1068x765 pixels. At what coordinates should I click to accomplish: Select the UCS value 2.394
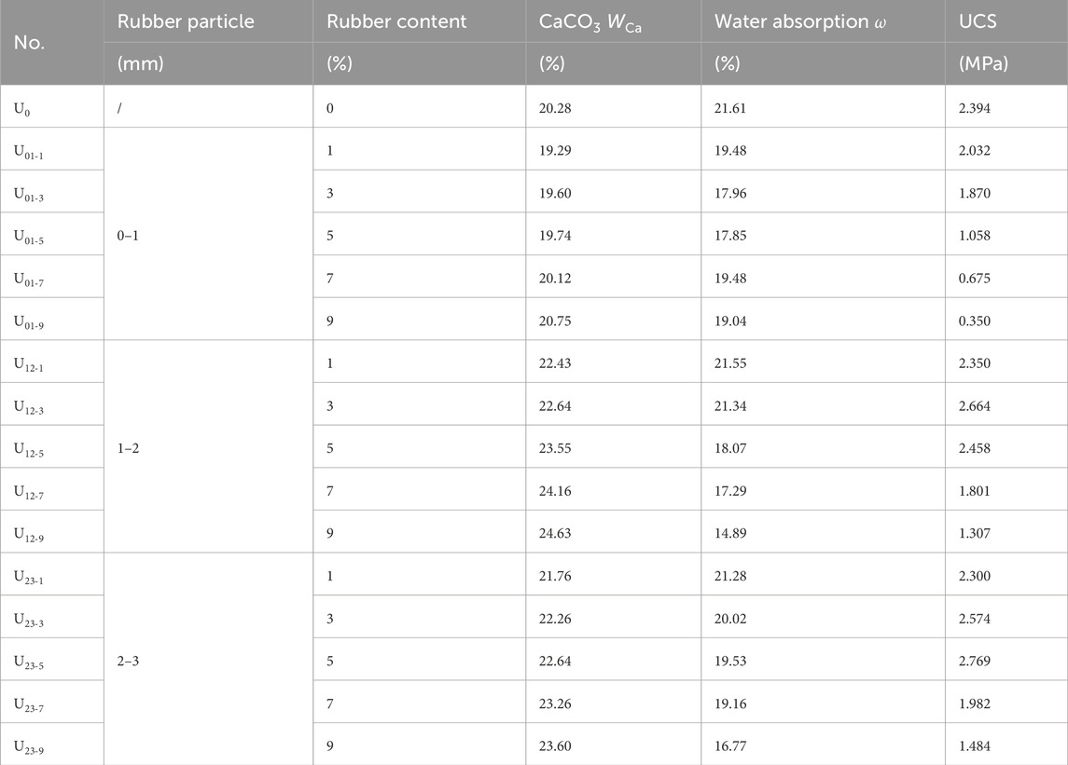tap(975, 108)
